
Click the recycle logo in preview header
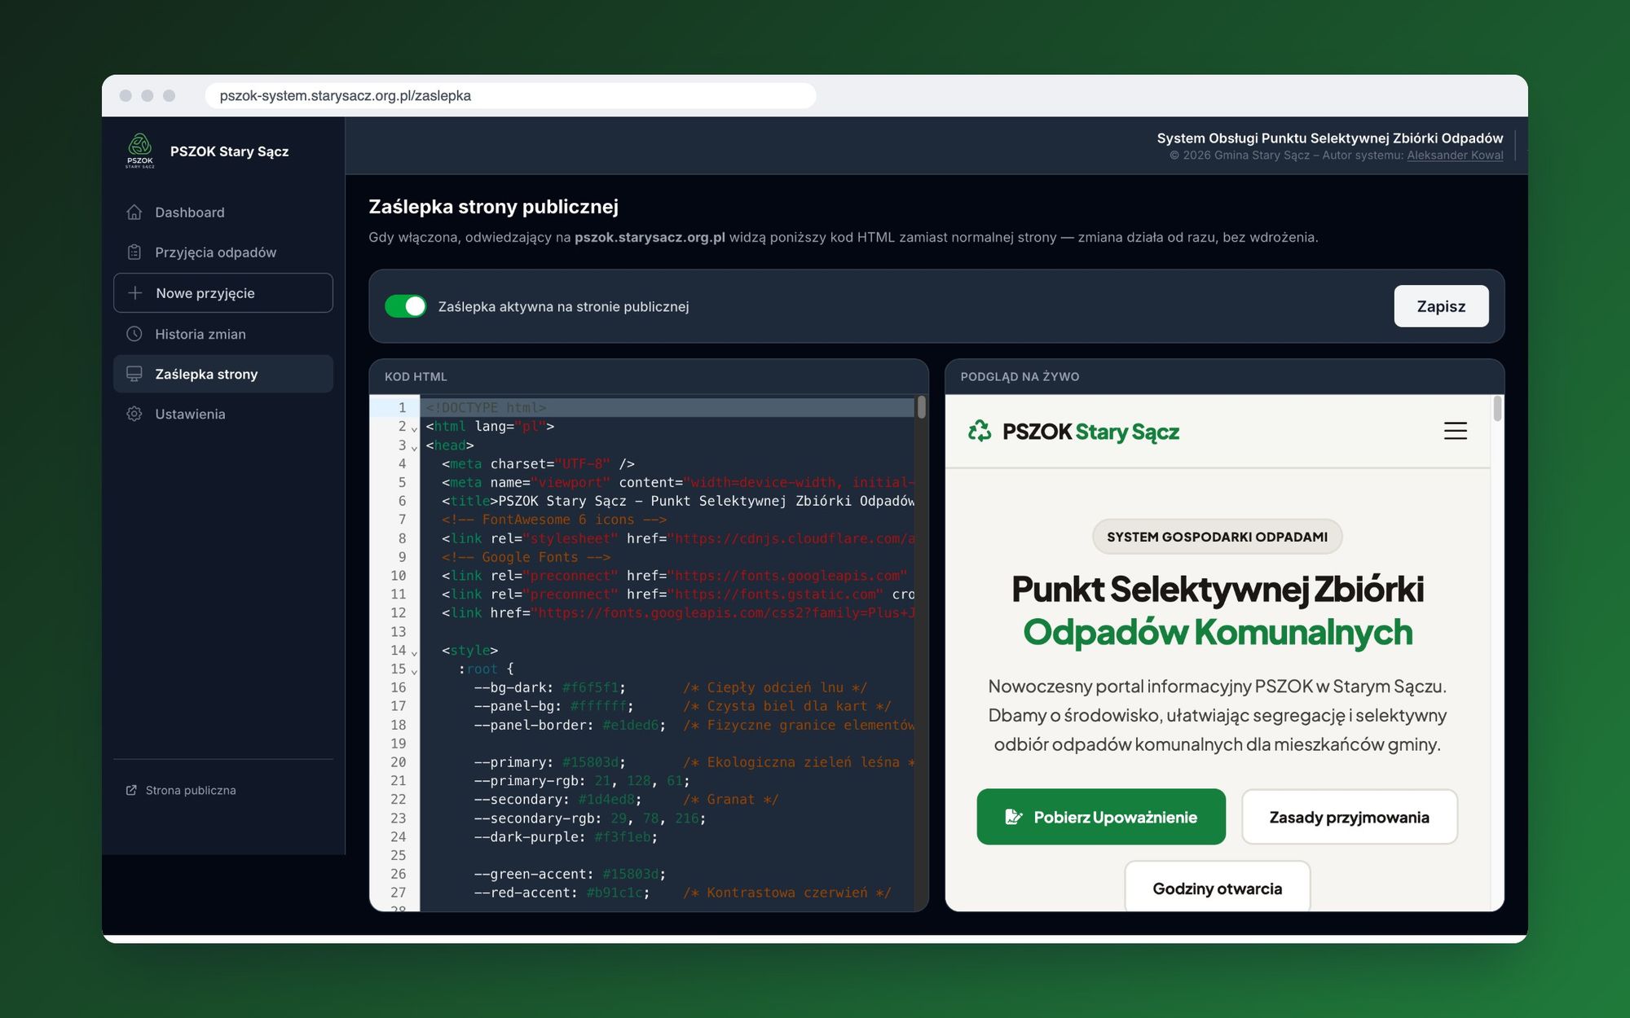980,431
